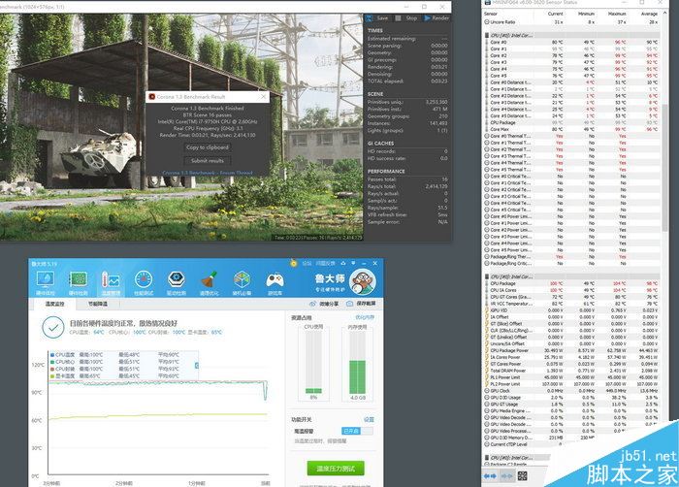
Task: Click the HWiNFO scrollbar up arrow
Action: pyautogui.click(x=664, y=13)
